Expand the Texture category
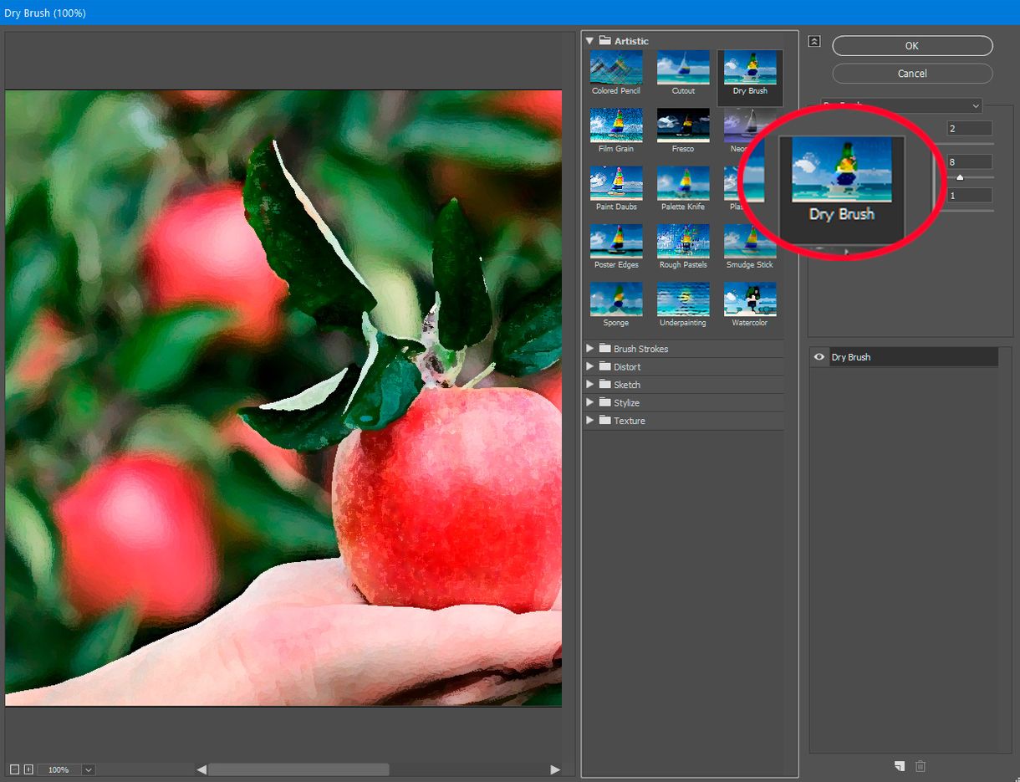 pos(590,421)
